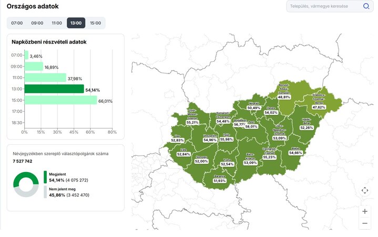Switch to the 09:00 time tab

[37, 23]
